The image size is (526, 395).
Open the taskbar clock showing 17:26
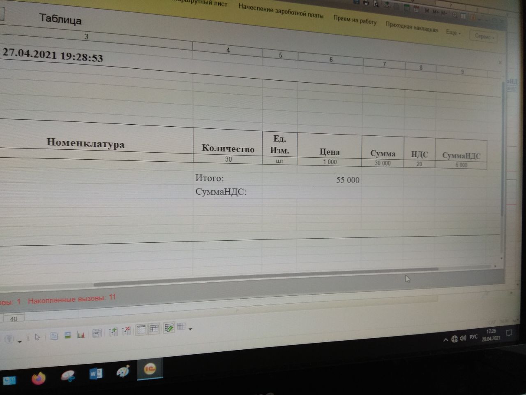[491, 335]
